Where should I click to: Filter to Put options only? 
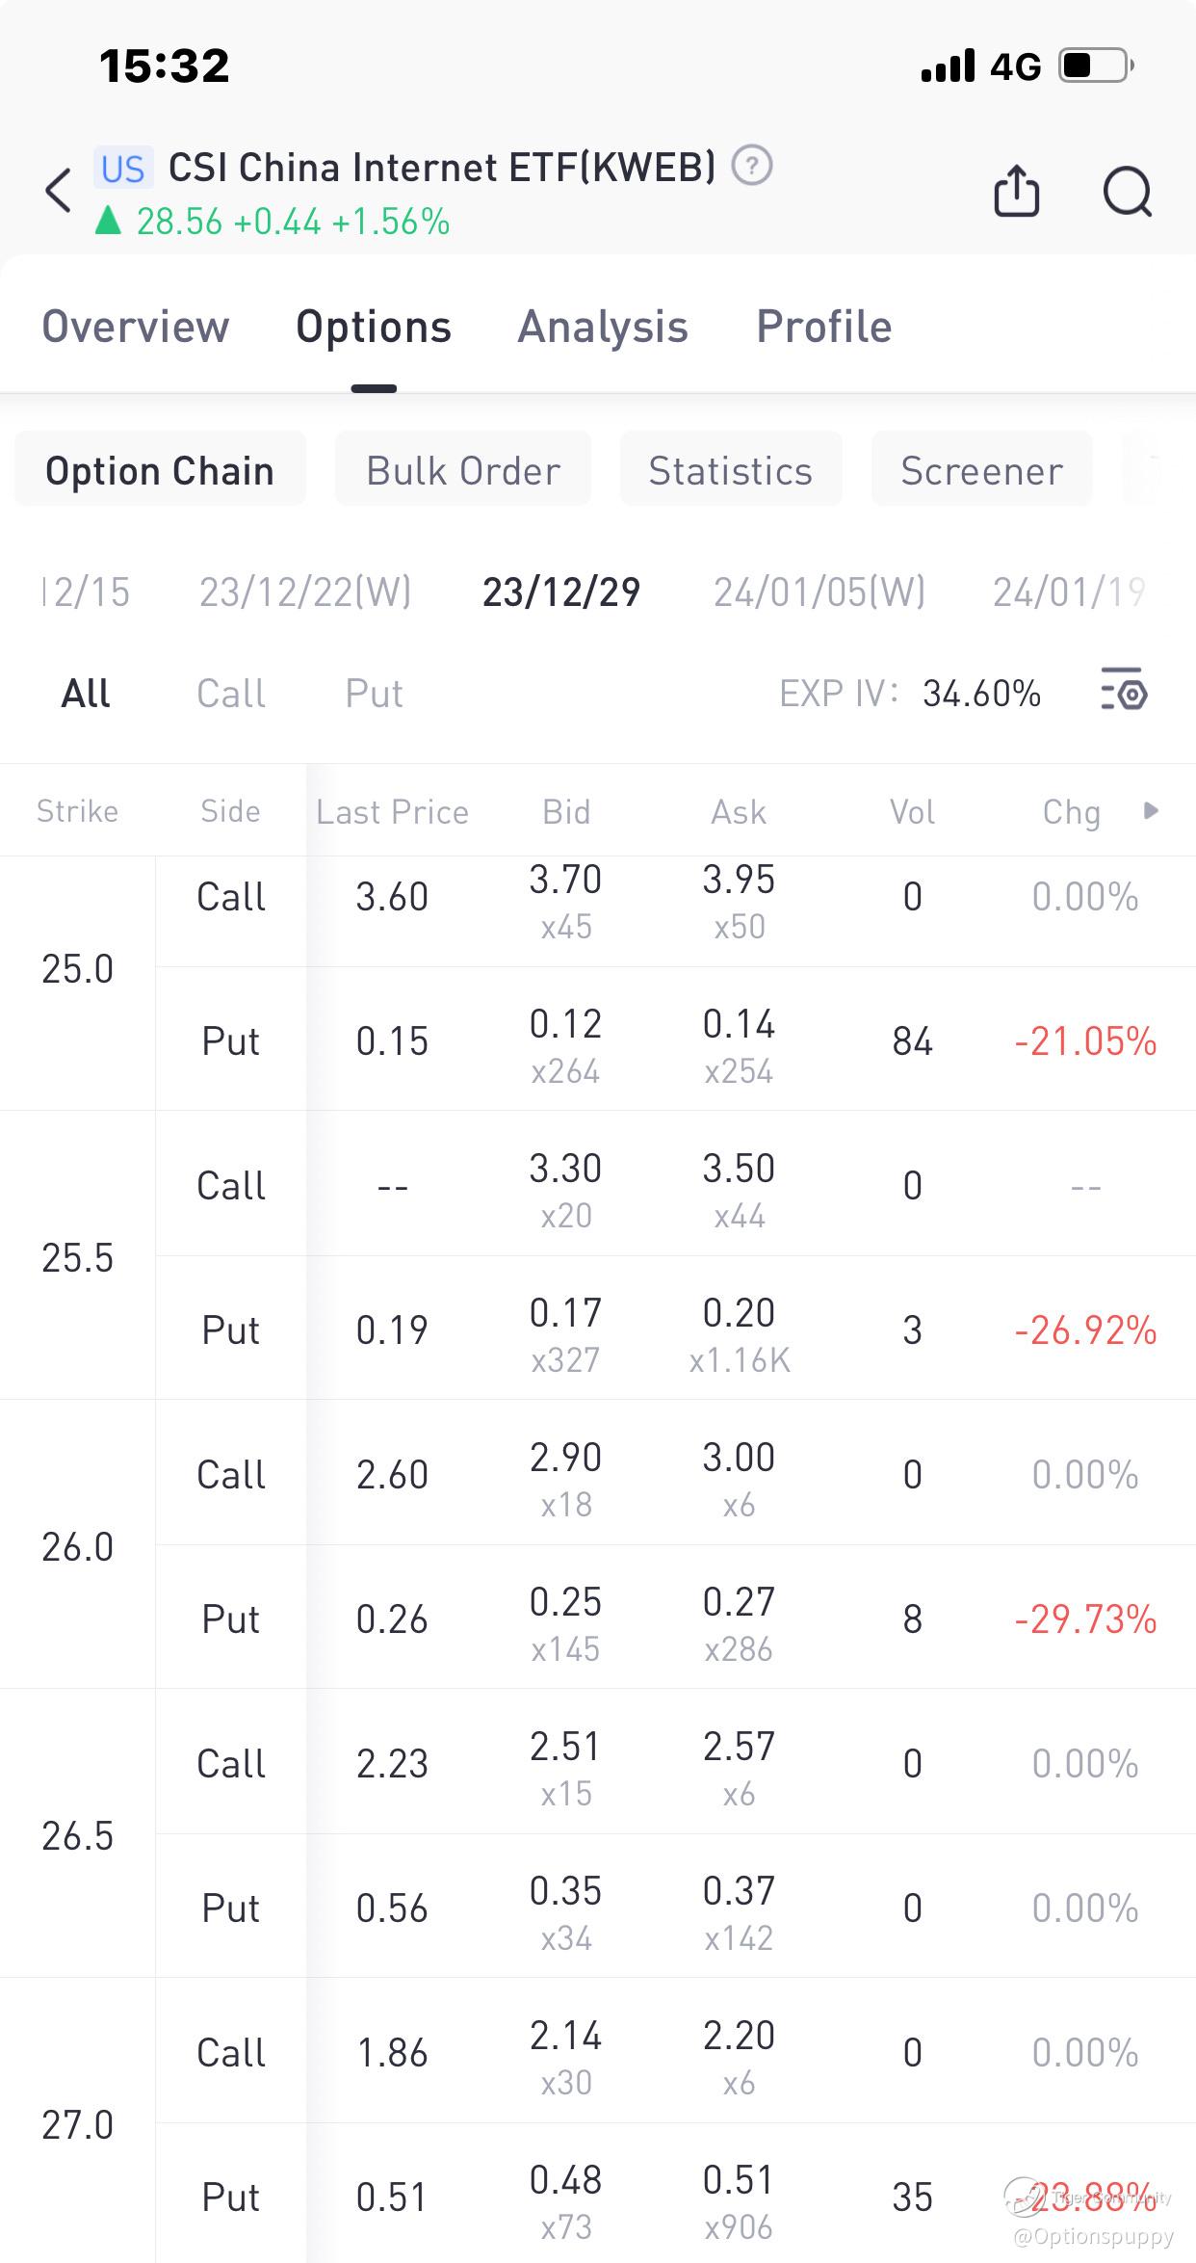tap(375, 694)
